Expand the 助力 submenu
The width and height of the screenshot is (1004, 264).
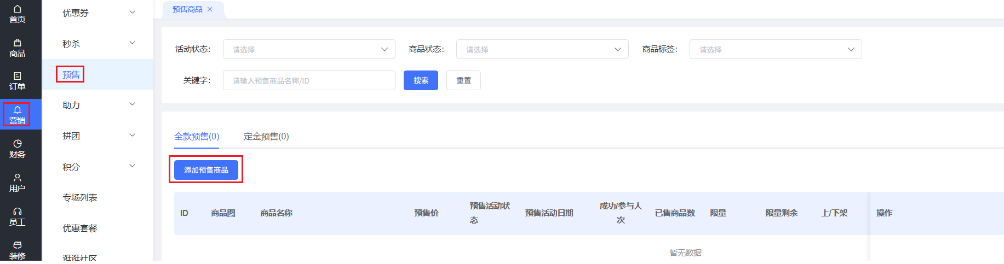point(132,104)
